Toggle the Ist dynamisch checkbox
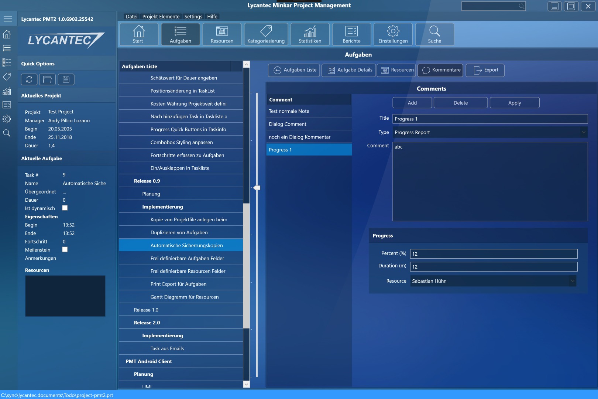Screen dimensions: 598x399 tap(65, 208)
